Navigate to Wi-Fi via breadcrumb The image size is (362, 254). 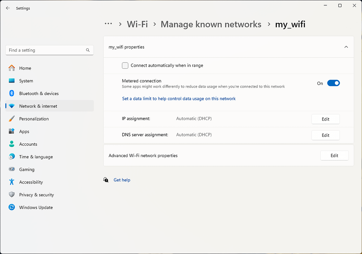[x=137, y=24]
